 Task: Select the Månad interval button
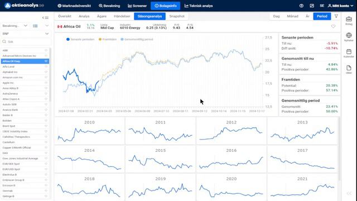click(x=292, y=16)
